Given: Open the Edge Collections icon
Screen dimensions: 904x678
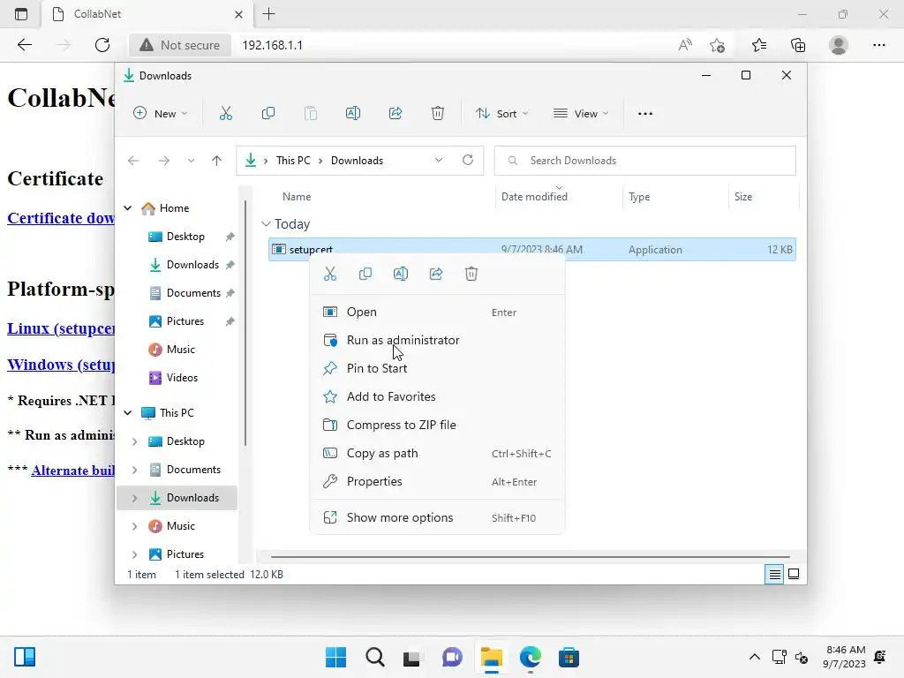Looking at the screenshot, I should click(x=798, y=45).
